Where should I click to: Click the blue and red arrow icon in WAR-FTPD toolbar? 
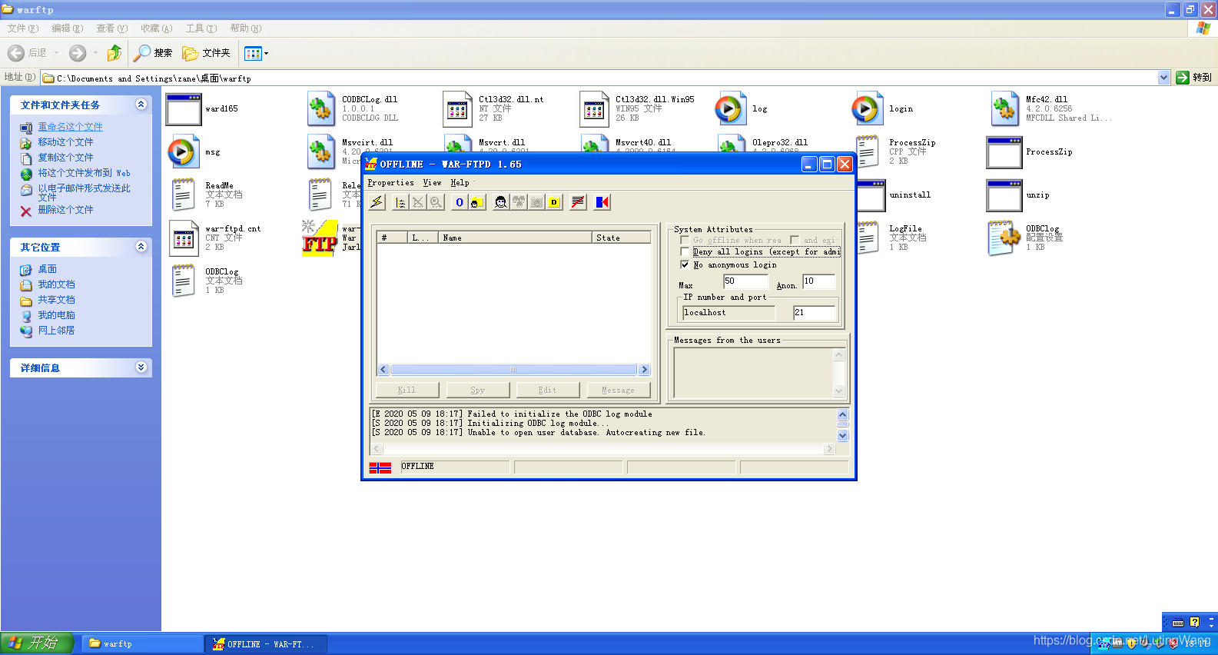point(602,202)
